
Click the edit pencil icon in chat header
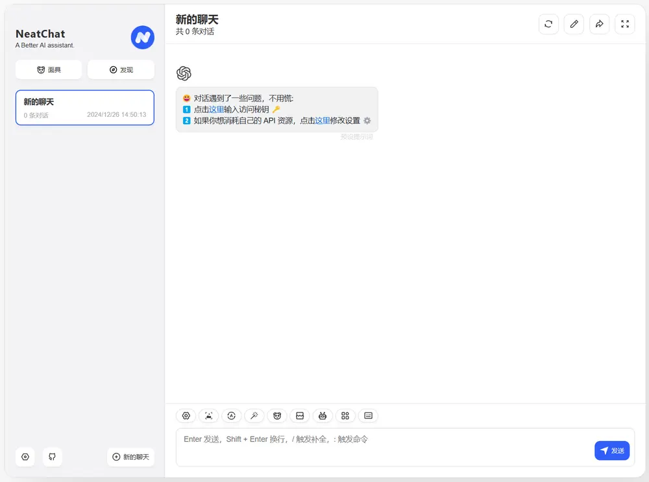point(574,24)
